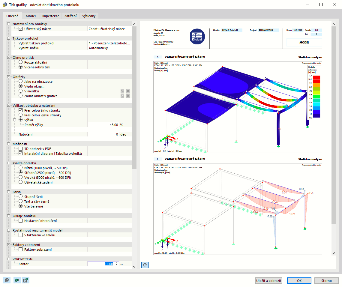Select Stupně šedi color option
The width and height of the screenshot is (342, 287).
(20, 196)
